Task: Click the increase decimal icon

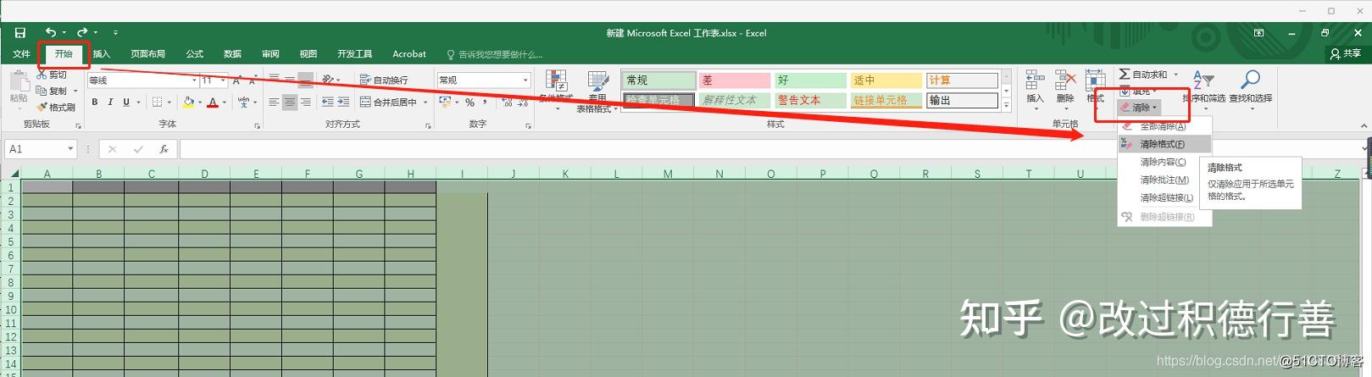Action: 507,103
